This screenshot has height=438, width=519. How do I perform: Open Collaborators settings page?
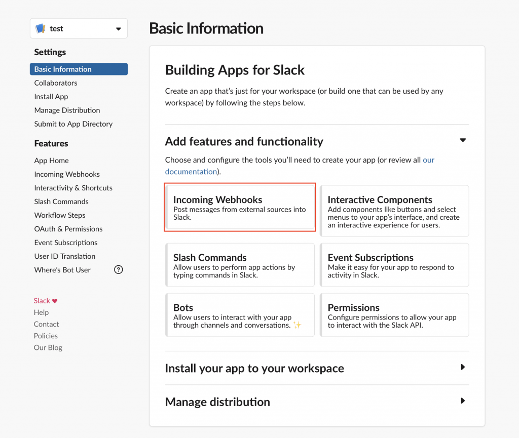56,83
